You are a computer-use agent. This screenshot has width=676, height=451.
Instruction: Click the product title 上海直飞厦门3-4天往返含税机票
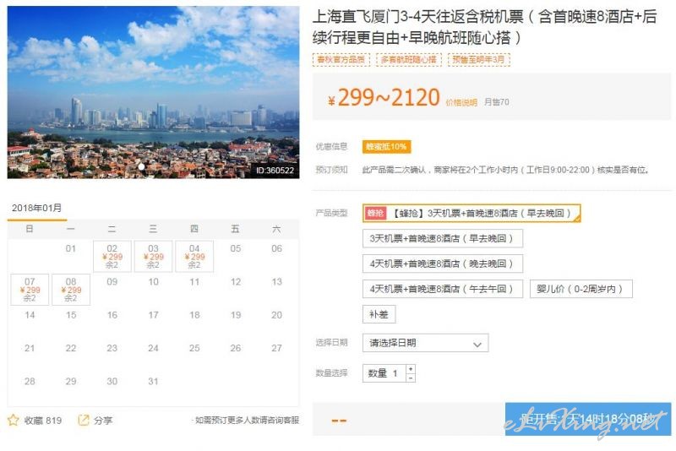tap(485, 27)
